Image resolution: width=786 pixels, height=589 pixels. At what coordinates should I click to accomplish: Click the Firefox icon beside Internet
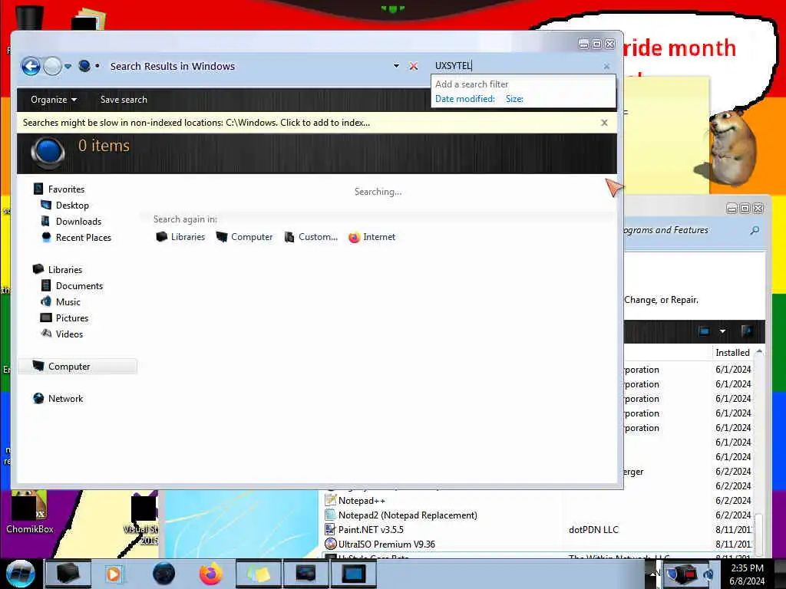tap(354, 237)
